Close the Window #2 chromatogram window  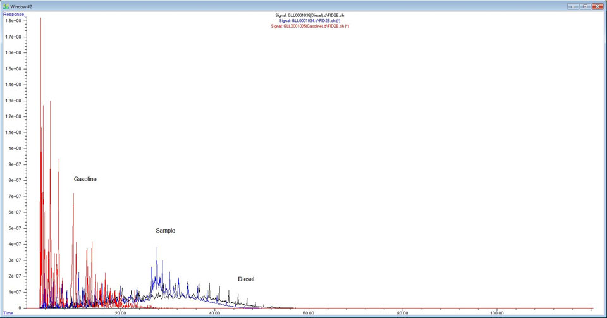click(598, 6)
